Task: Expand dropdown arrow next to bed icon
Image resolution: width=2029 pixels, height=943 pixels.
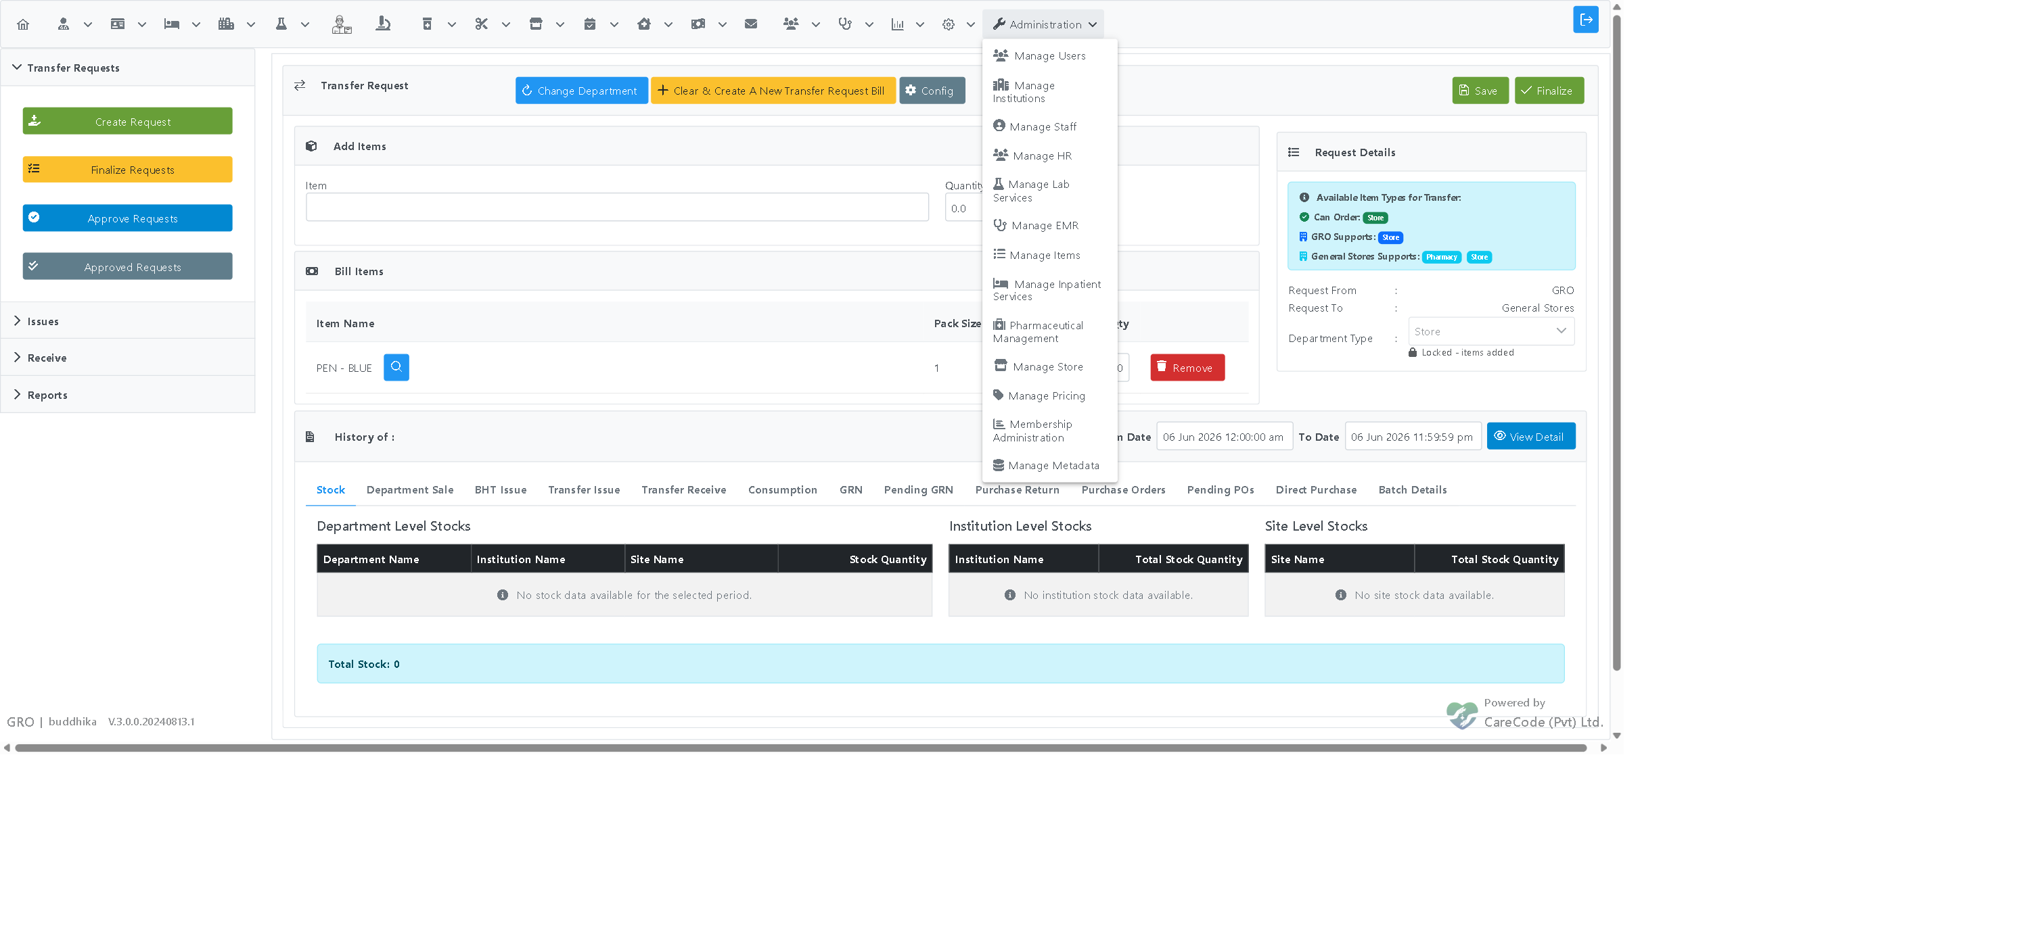Action: [x=196, y=24]
